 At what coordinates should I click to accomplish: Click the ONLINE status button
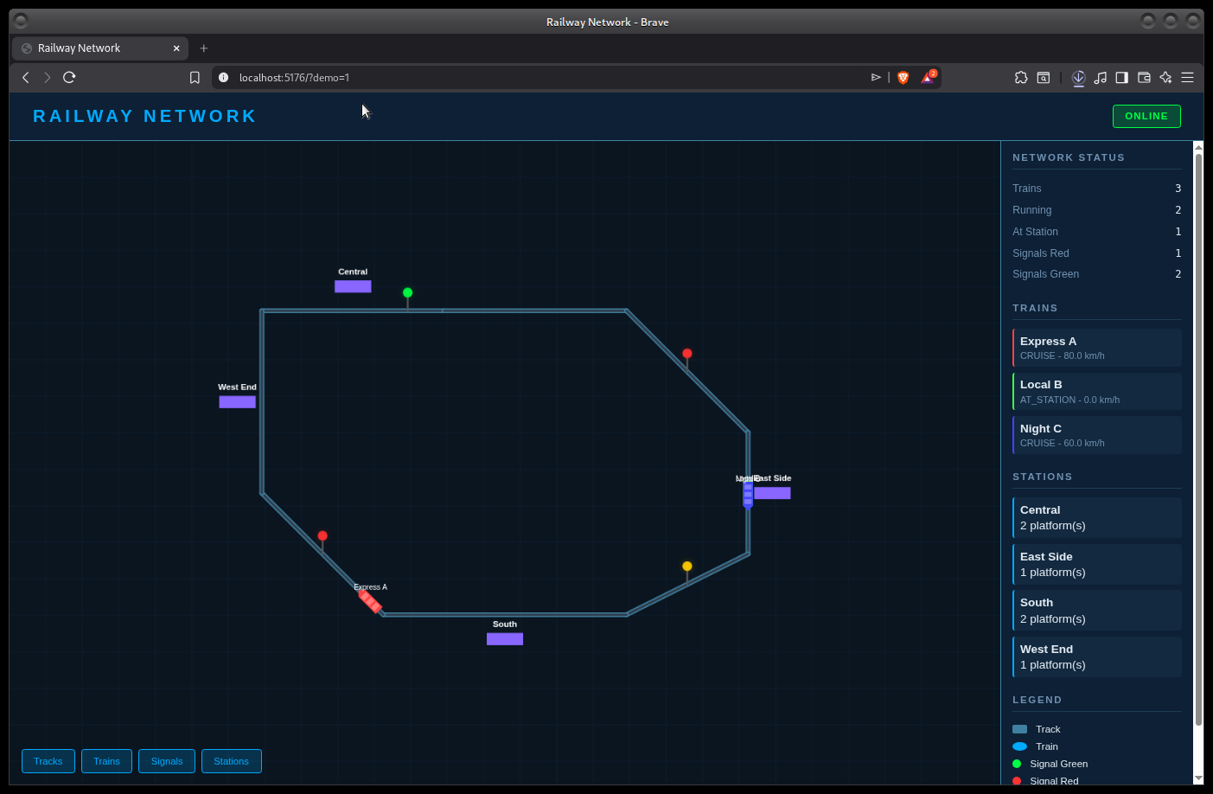[x=1146, y=116]
